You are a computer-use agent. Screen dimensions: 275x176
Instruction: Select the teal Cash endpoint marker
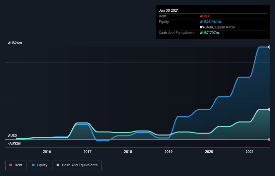point(269,109)
